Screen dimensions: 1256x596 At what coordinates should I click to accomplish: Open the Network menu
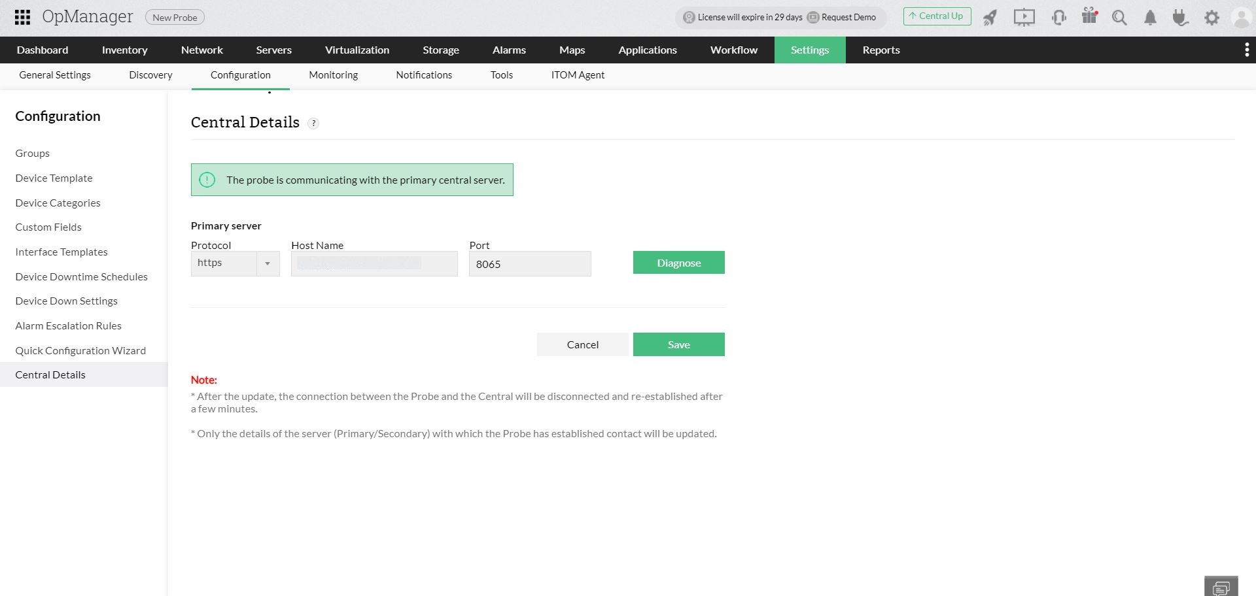click(x=202, y=50)
